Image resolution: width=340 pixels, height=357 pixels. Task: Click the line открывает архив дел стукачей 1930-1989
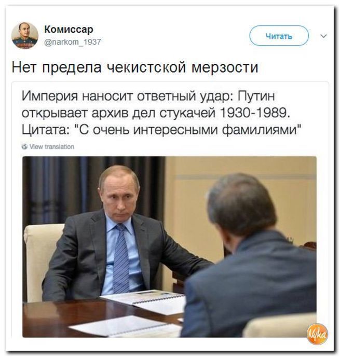click(x=156, y=113)
